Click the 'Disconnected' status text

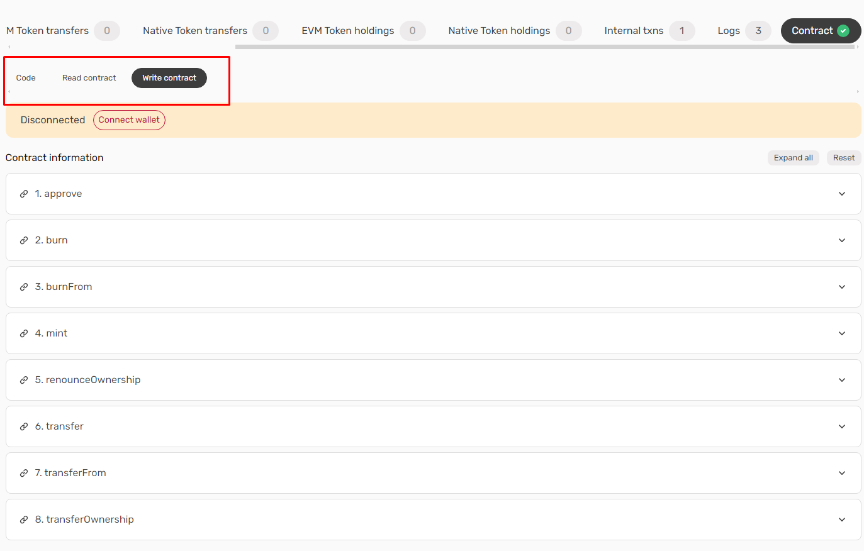[x=53, y=120]
